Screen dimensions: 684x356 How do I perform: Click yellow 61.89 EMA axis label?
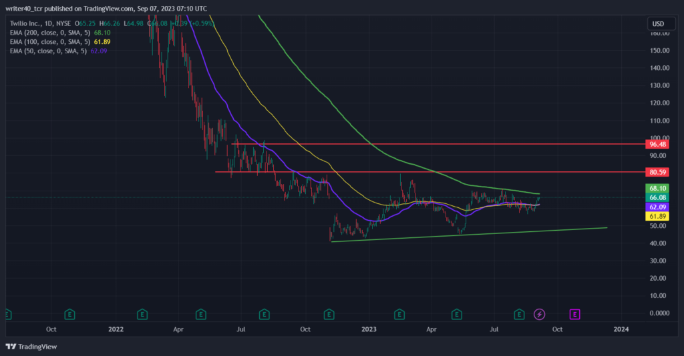(x=657, y=216)
